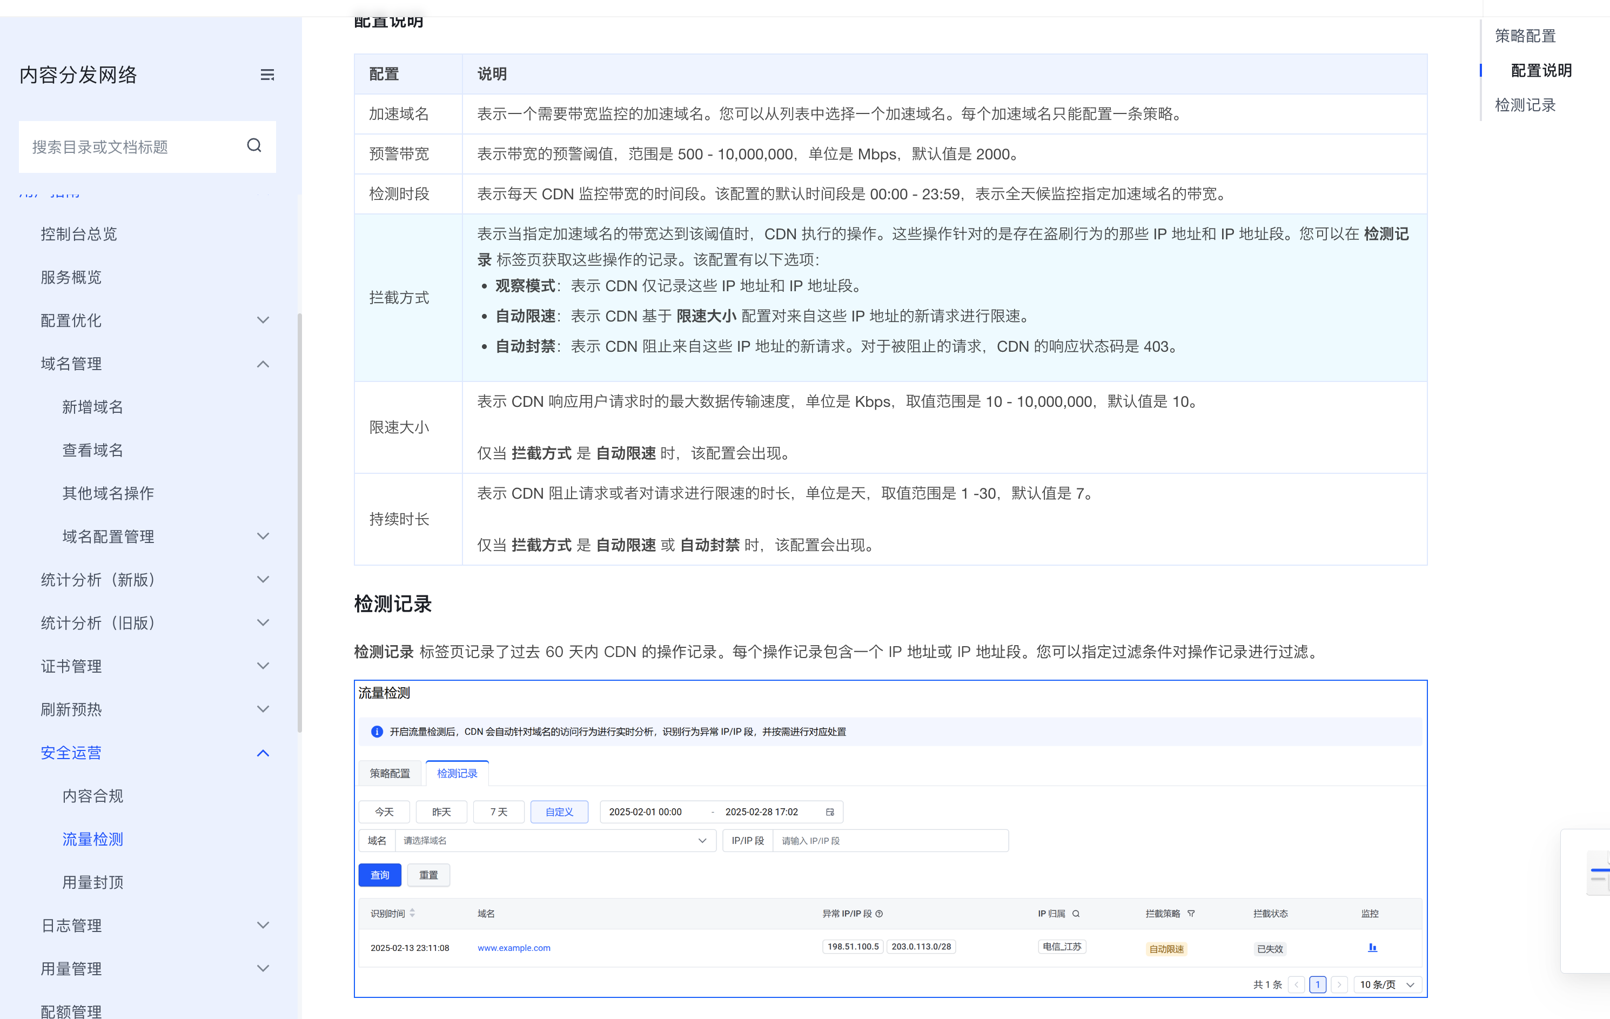
Task: Click 2025-02-13 23:11:08 timestamp cell
Action: 410,948
